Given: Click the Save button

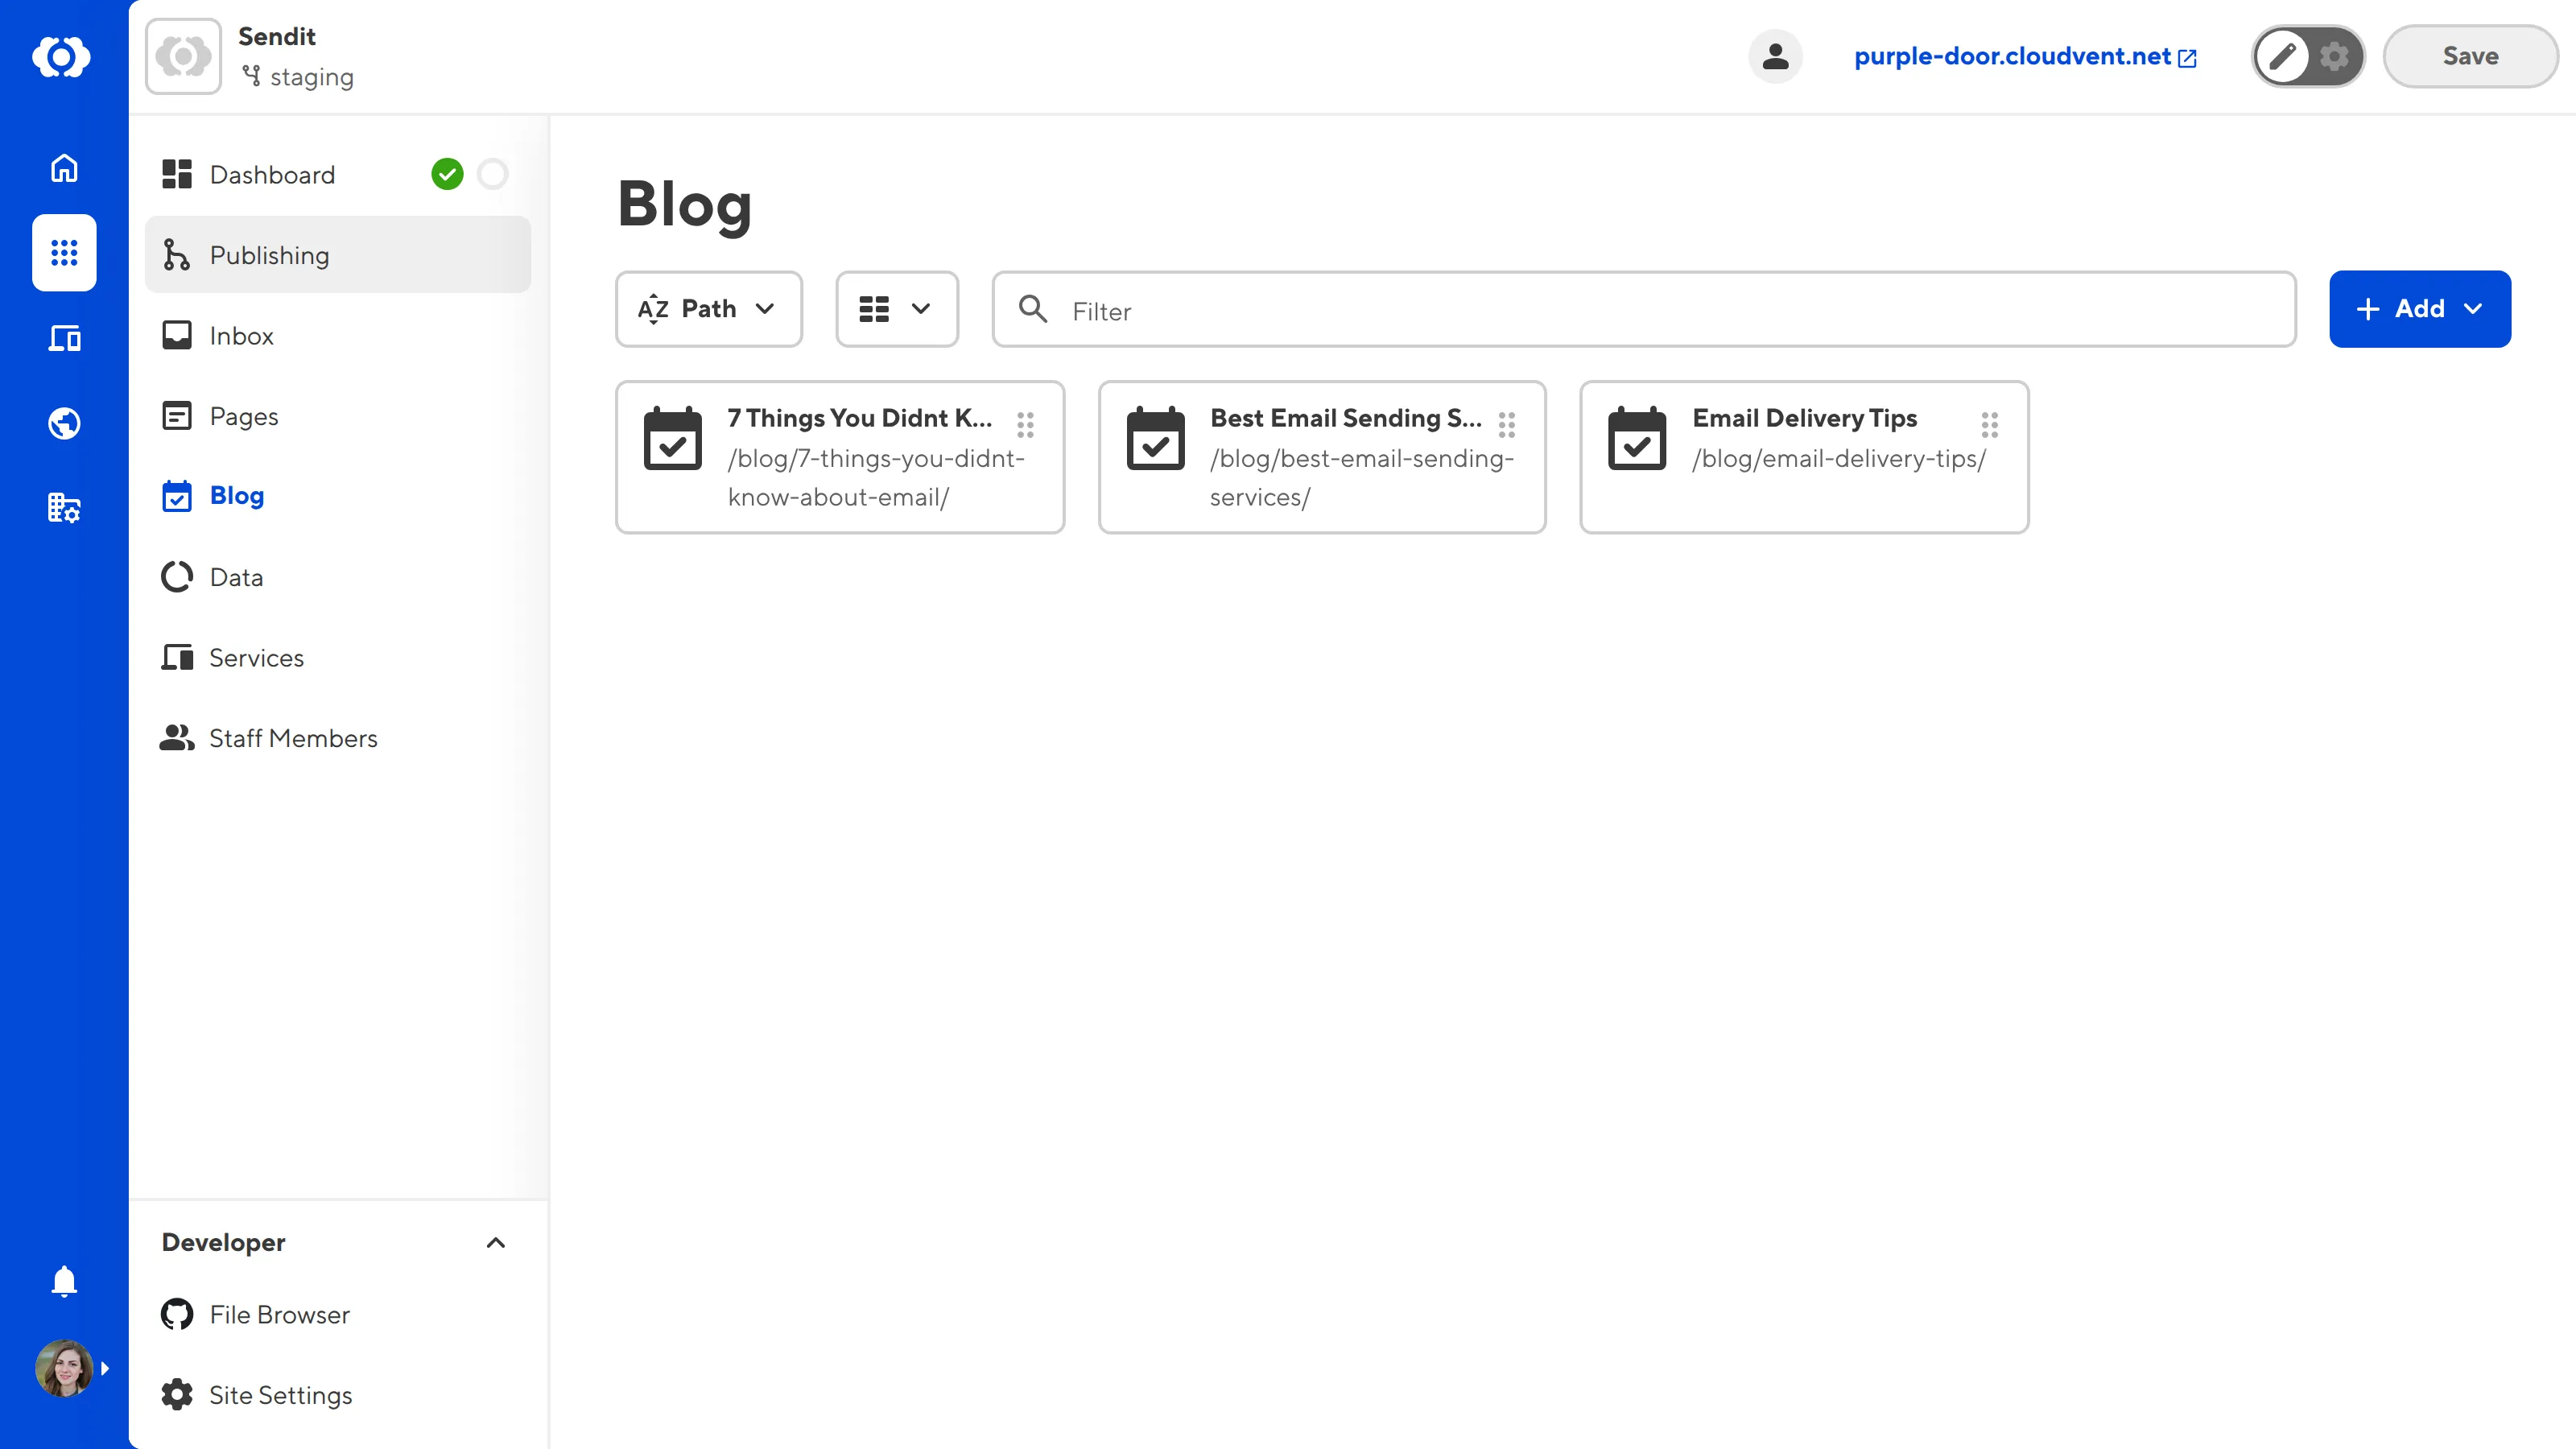Looking at the screenshot, I should pyautogui.click(x=2470, y=56).
